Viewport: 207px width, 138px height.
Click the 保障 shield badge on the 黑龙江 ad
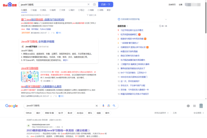(61, 96)
